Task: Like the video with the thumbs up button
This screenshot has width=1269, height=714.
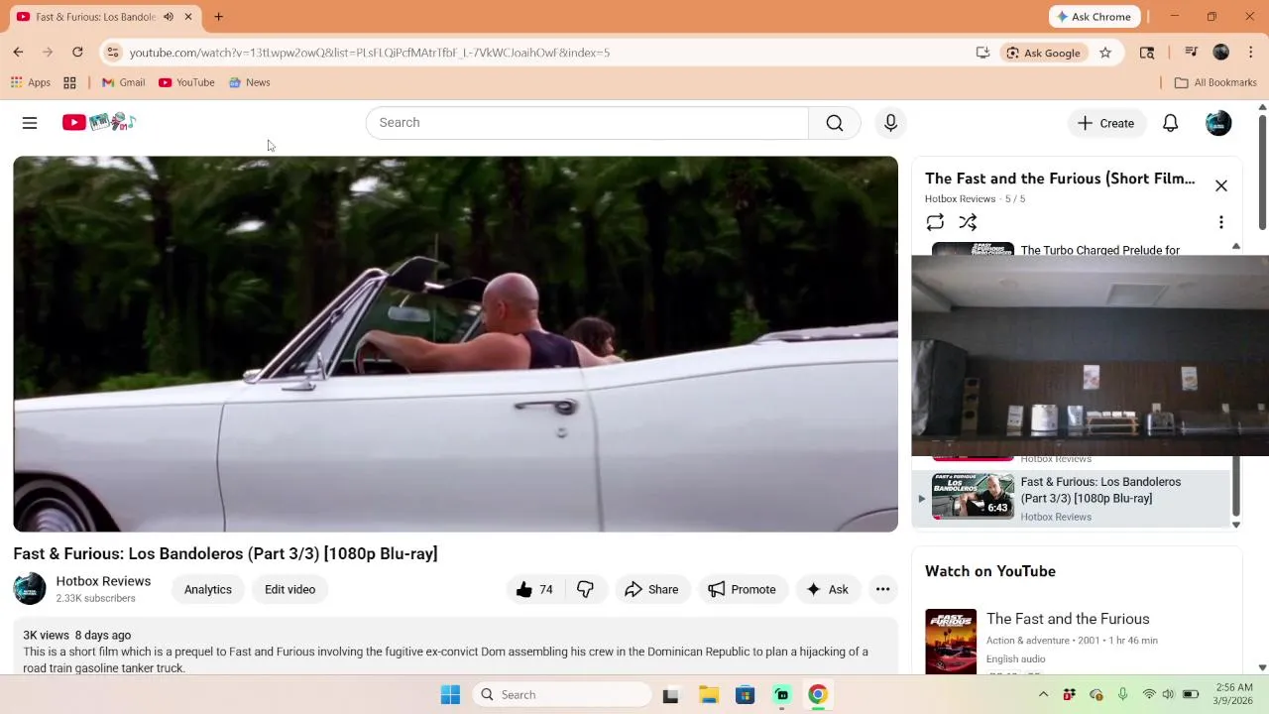Action: [534, 589]
